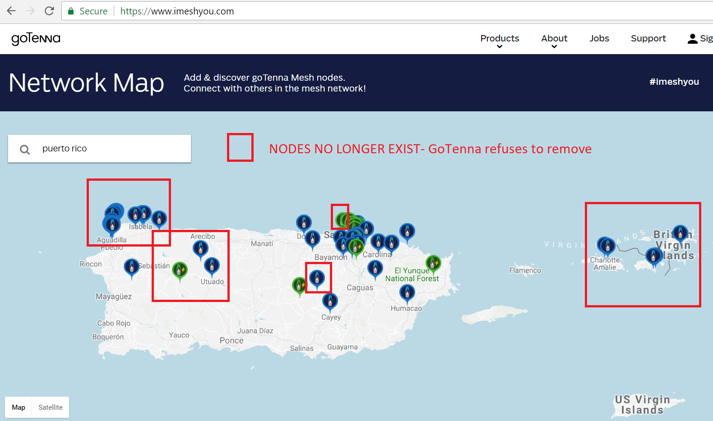713x421 pixels.
Task: Click the blue node marker above Utuado
Action: [212, 265]
